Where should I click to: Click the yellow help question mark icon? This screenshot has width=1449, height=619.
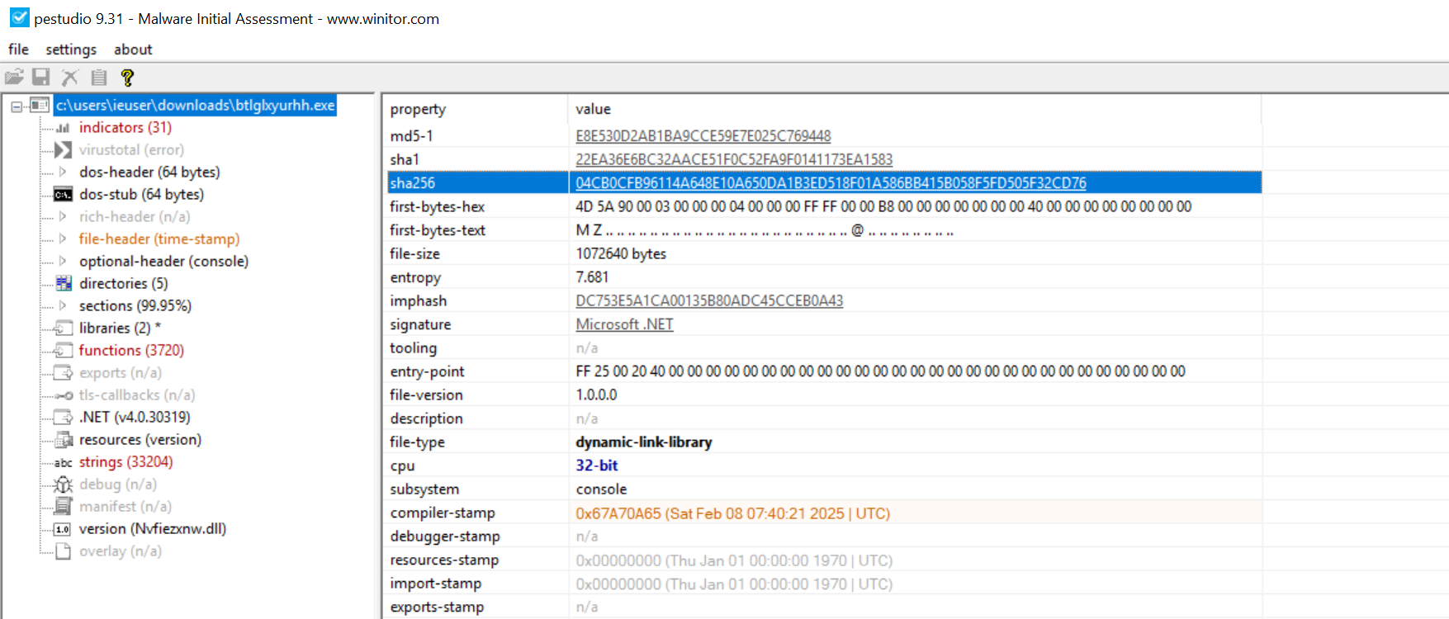click(x=127, y=78)
